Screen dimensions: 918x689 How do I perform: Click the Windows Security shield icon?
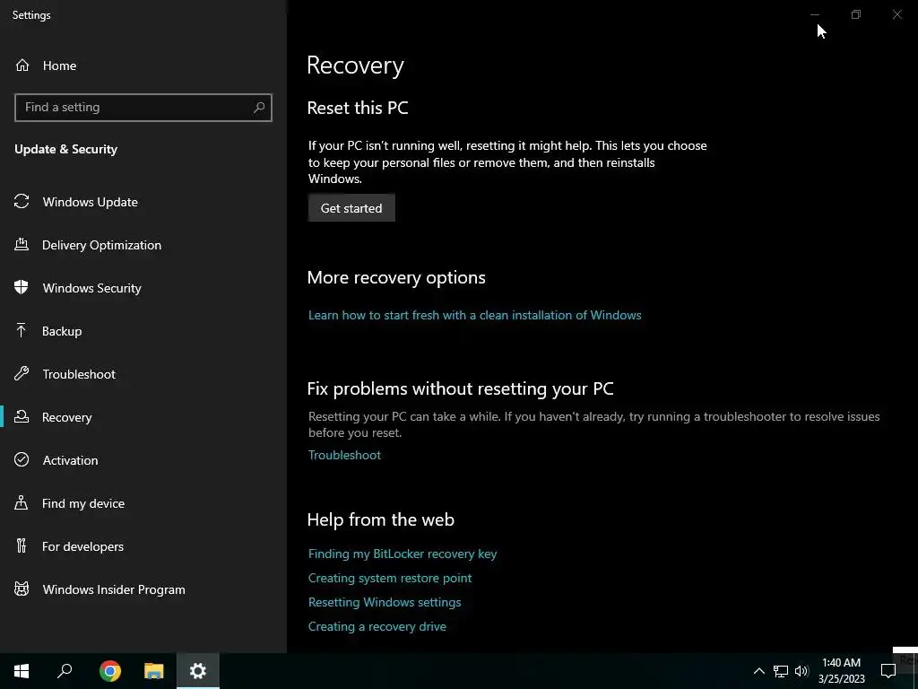tap(22, 288)
